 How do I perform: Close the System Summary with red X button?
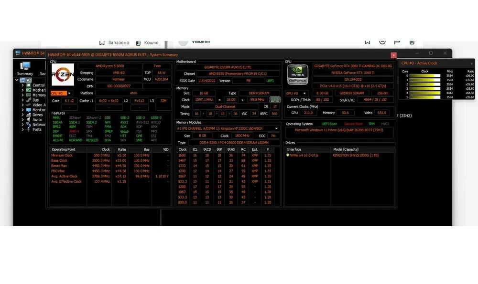(393, 55)
